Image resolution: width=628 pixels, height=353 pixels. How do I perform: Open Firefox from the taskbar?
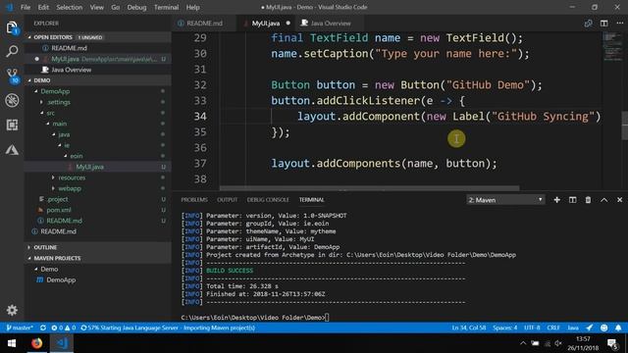pos(37,343)
